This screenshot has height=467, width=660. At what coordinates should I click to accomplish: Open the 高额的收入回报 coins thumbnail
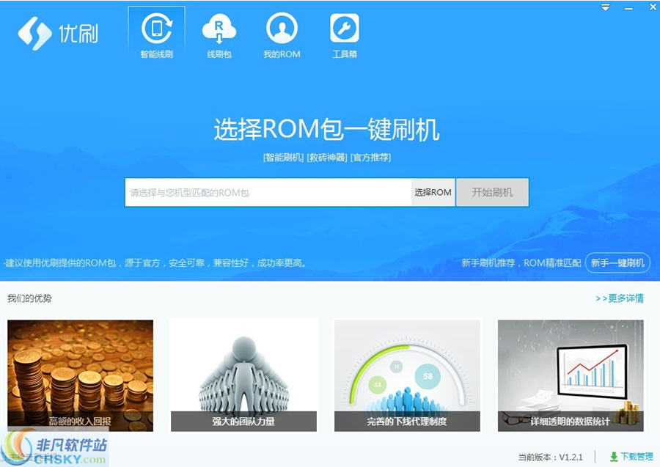81,375
